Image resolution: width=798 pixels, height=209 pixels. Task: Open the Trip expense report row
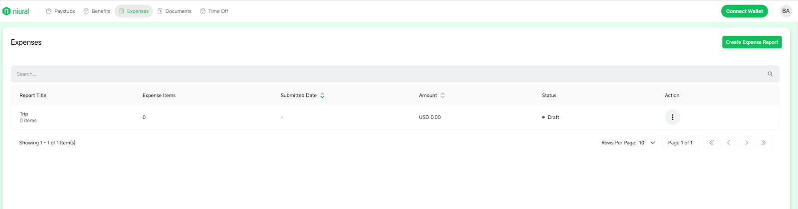24,114
